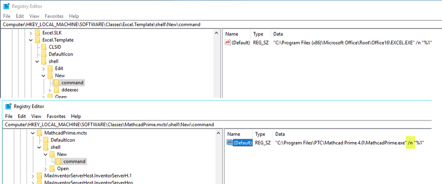
Task: Select command folder icon under MathcadPrime.mctx
Action: click(x=58, y=161)
